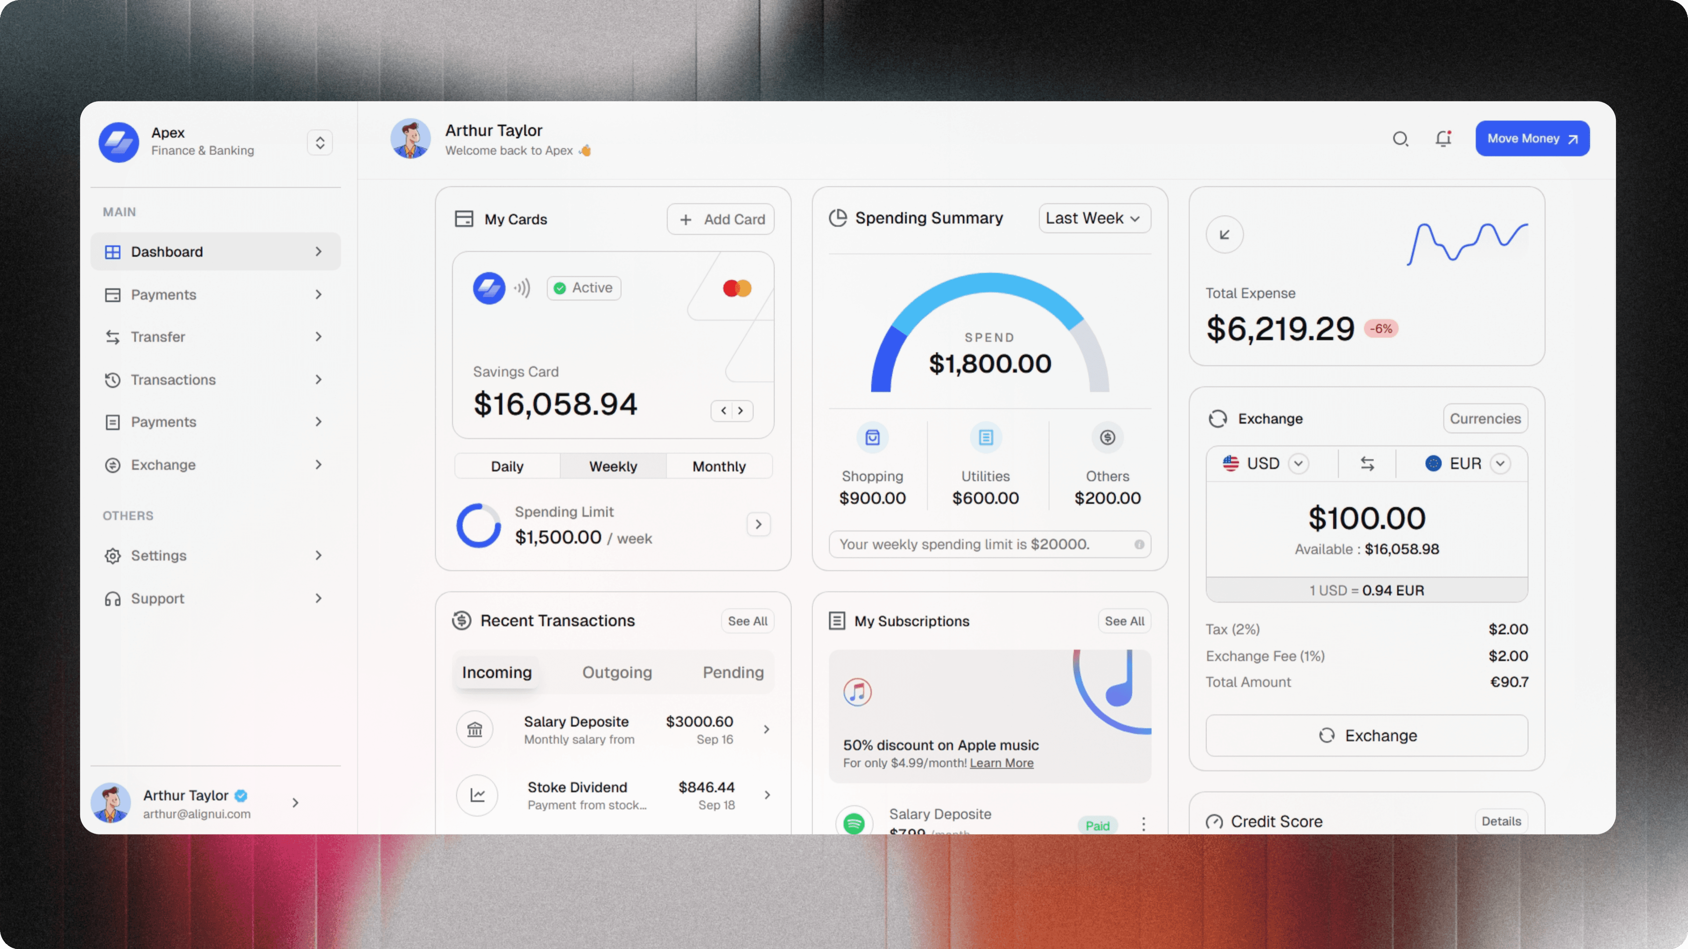Show Outgoing transactions
The height and width of the screenshot is (949, 1688).
coord(617,672)
